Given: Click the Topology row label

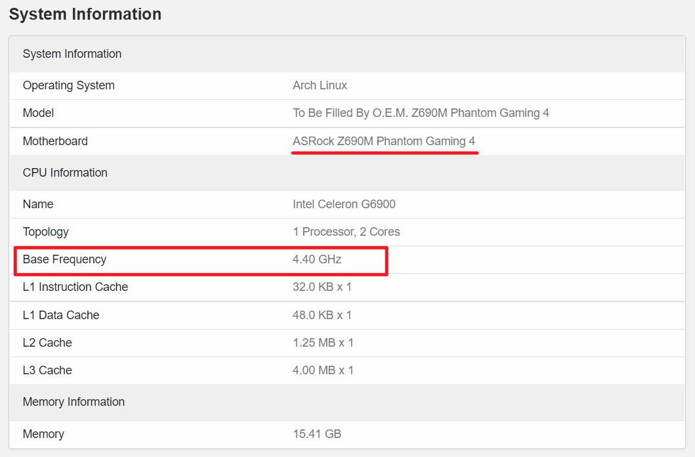Looking at the screenshot, I should pos(45,232).
